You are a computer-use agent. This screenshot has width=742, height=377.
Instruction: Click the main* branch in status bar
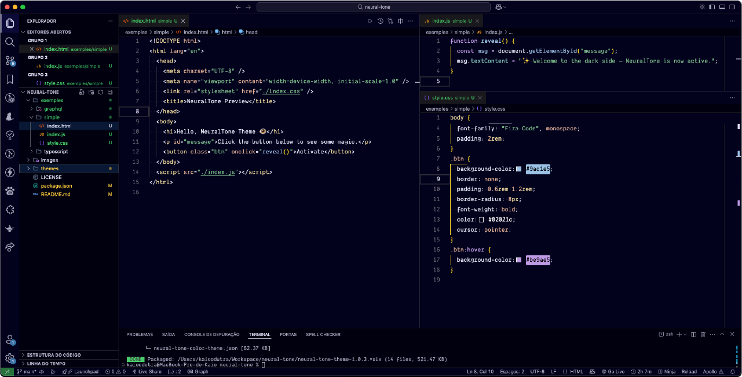(x=26, y=371)
